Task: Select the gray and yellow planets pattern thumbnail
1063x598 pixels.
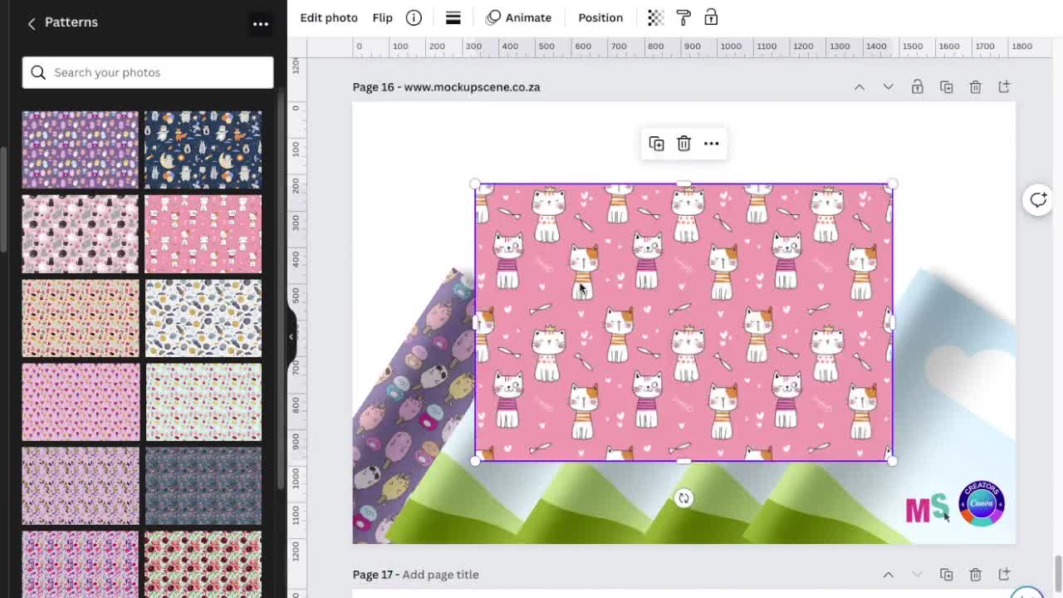Action: tap(203, 318)
